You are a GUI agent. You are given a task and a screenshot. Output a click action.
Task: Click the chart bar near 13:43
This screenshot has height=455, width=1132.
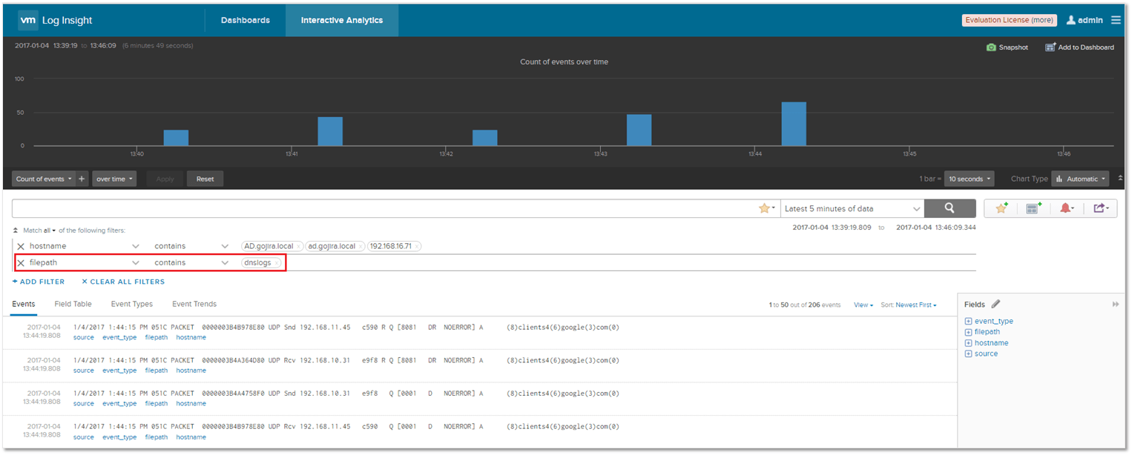[x=639, y=130]
